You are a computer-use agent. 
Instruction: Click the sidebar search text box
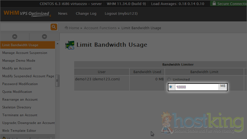pyautogui.click(x=25, y=27)
